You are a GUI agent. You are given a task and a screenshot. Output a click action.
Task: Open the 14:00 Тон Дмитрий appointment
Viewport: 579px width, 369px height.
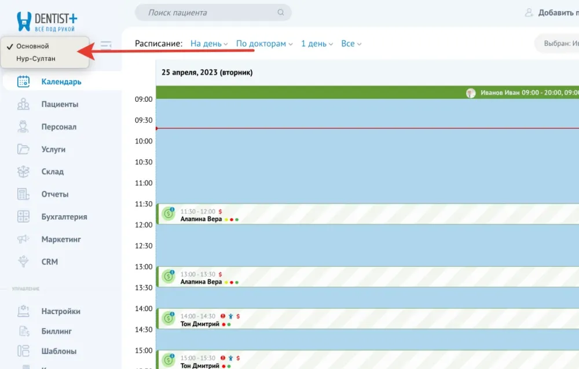click(368, 319)
